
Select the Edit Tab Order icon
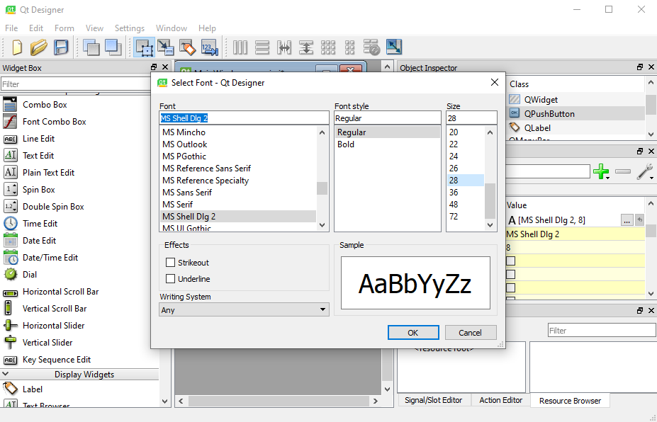(210, 47)
